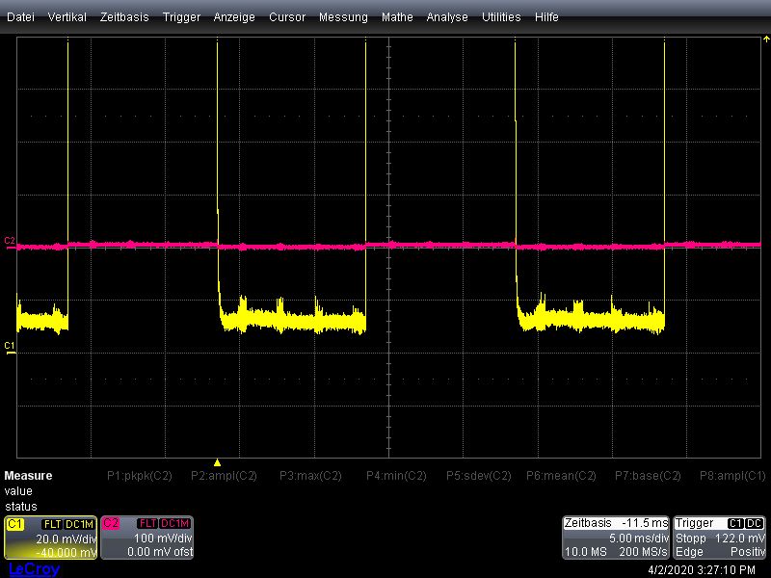Open the Datei menu
Viewport: 771px width, 578px height.
point(21,17)
